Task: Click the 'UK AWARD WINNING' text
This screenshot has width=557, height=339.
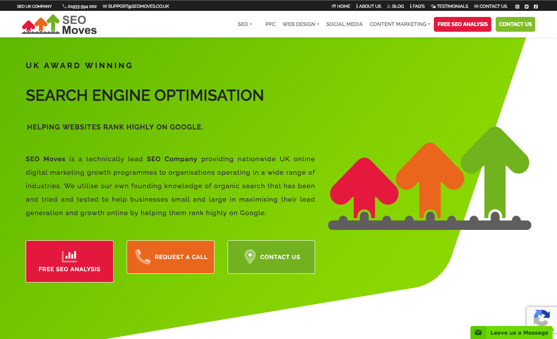Action: point(79,66)
